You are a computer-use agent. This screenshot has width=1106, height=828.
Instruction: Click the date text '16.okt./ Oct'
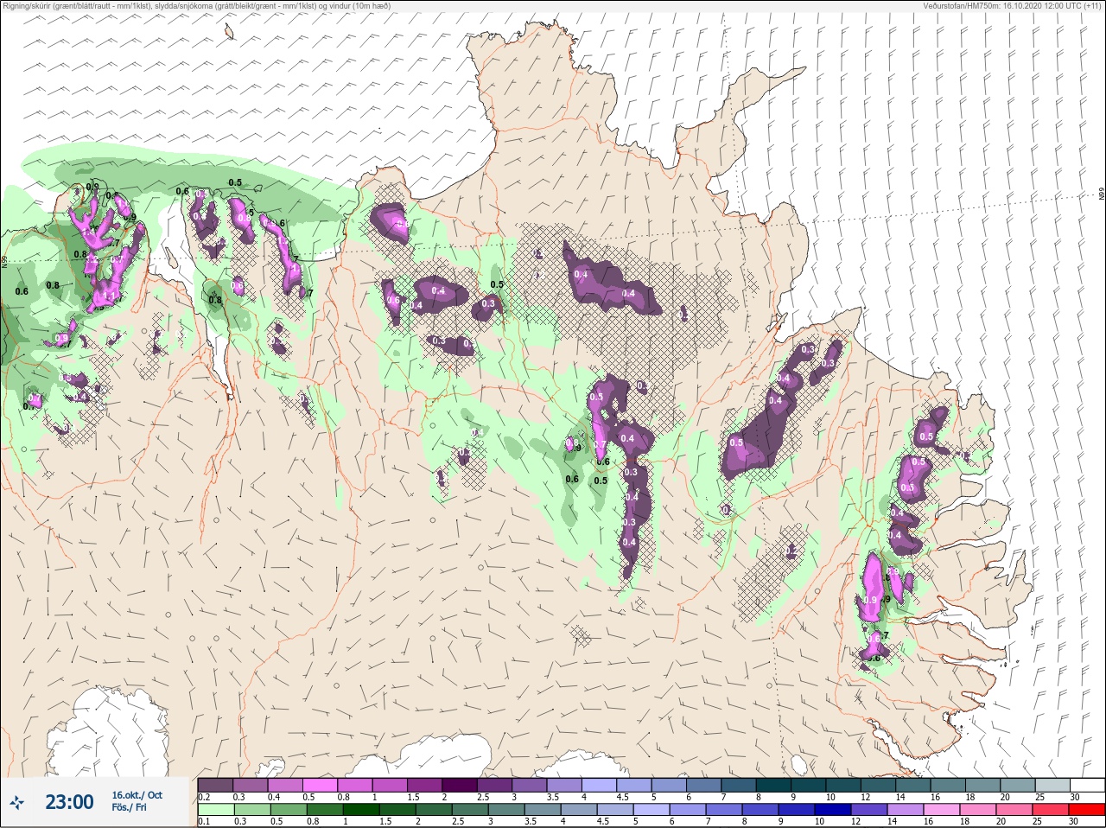[x=137, y=795]
